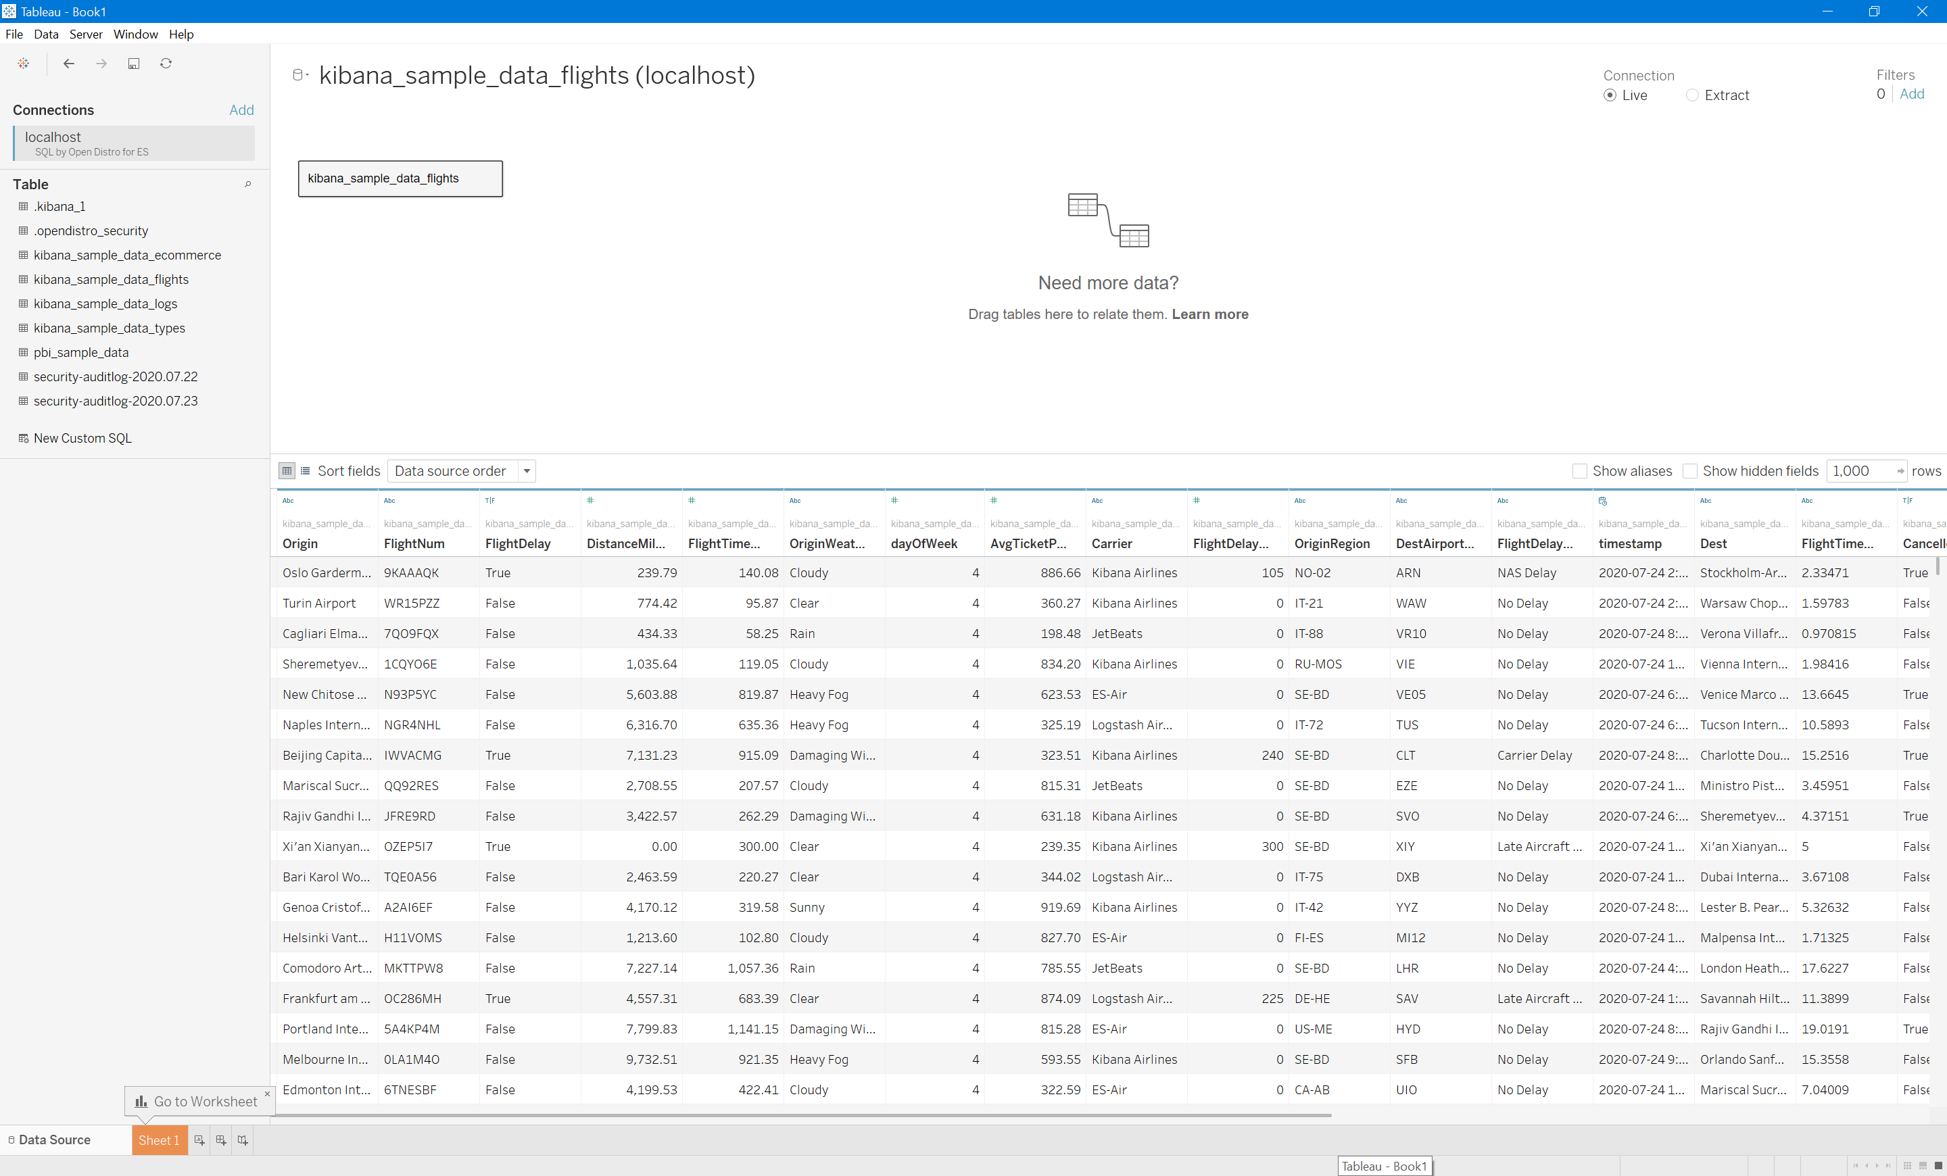Click the New Worksheet icon
Viewport: 1947px width, 1176px height.
pos(199,1140)
